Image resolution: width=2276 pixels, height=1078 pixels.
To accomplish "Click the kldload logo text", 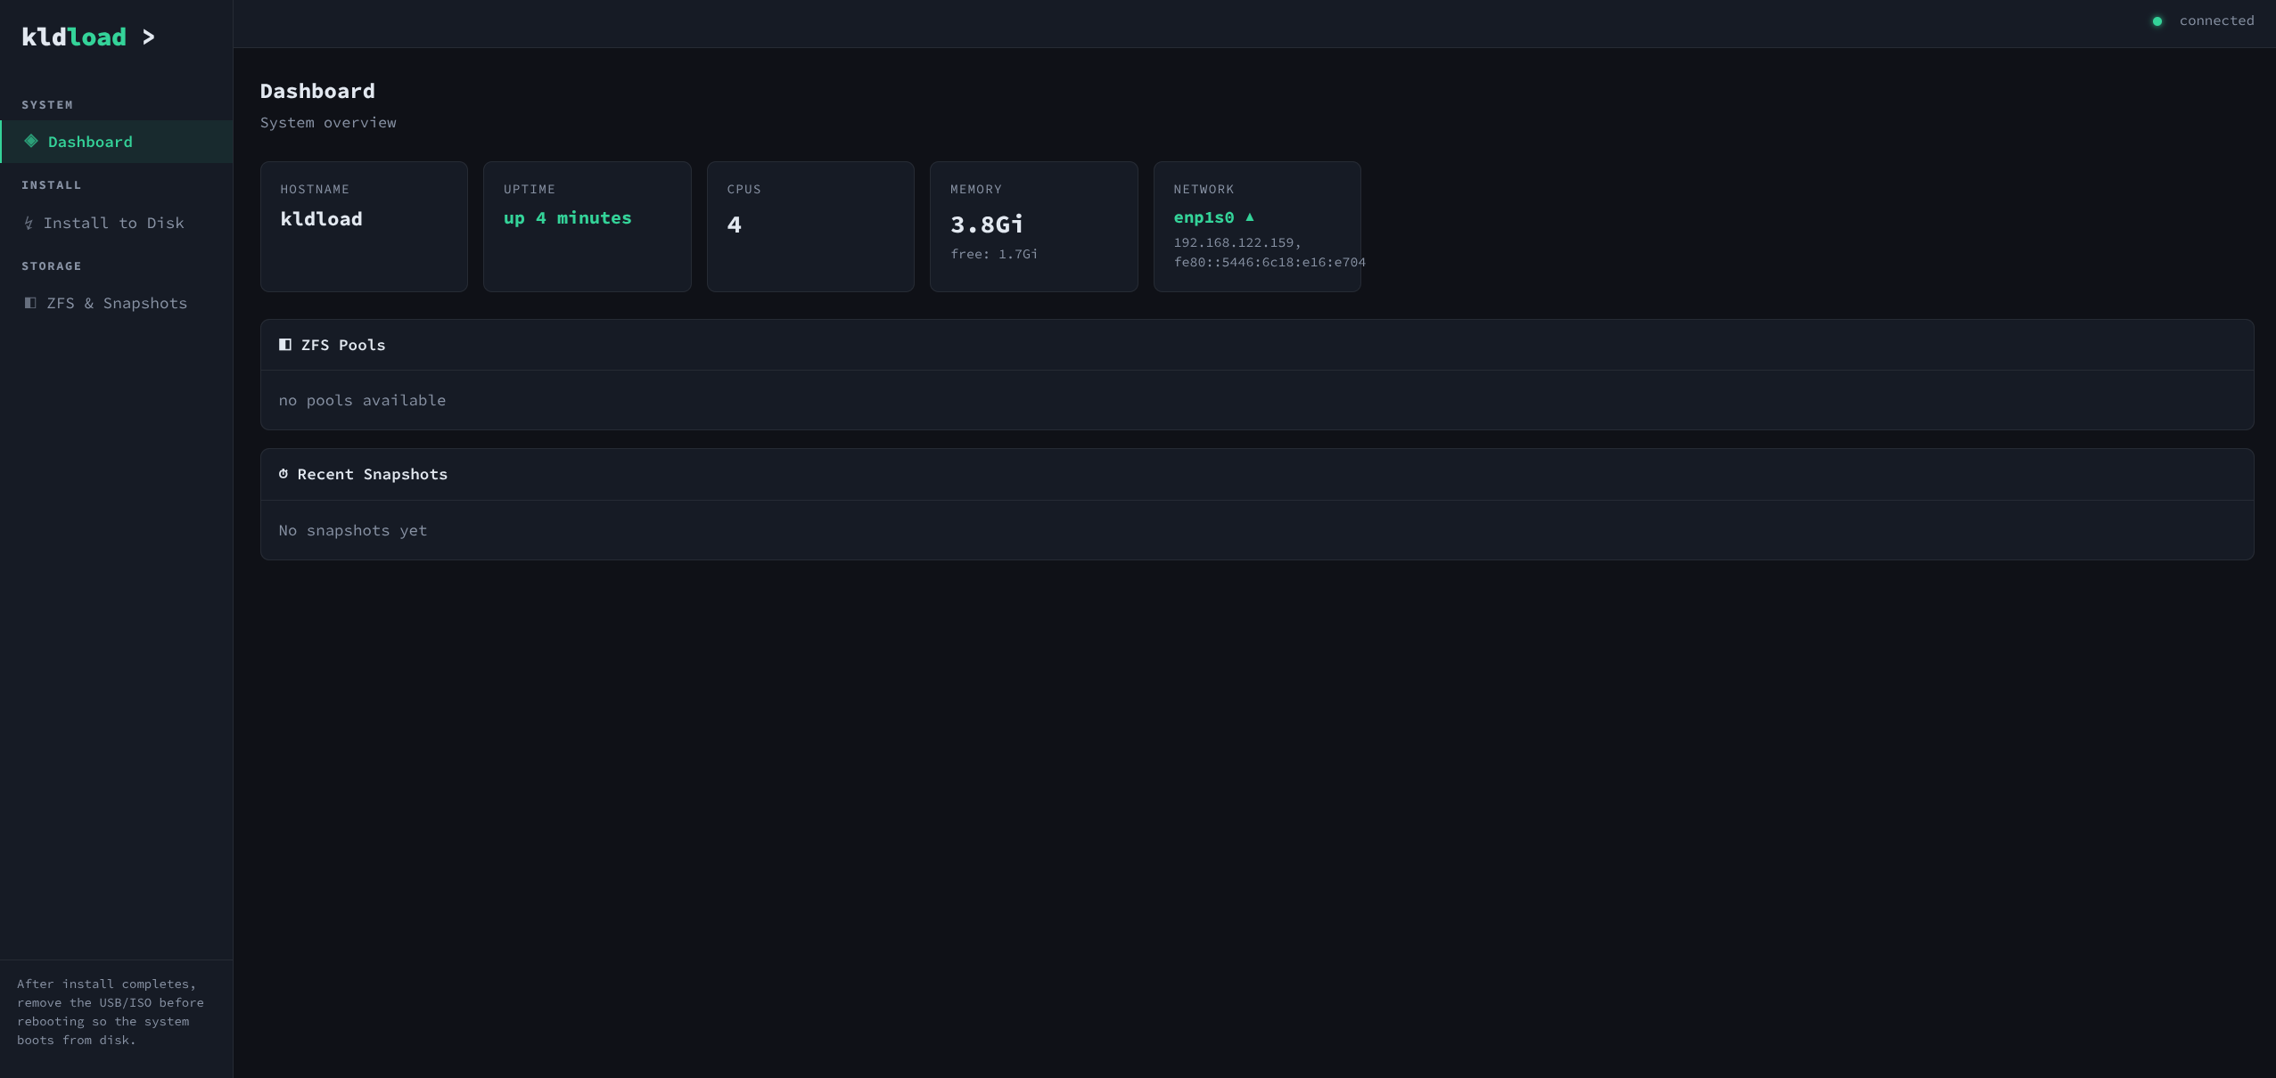I will click(x=74, y=37).
